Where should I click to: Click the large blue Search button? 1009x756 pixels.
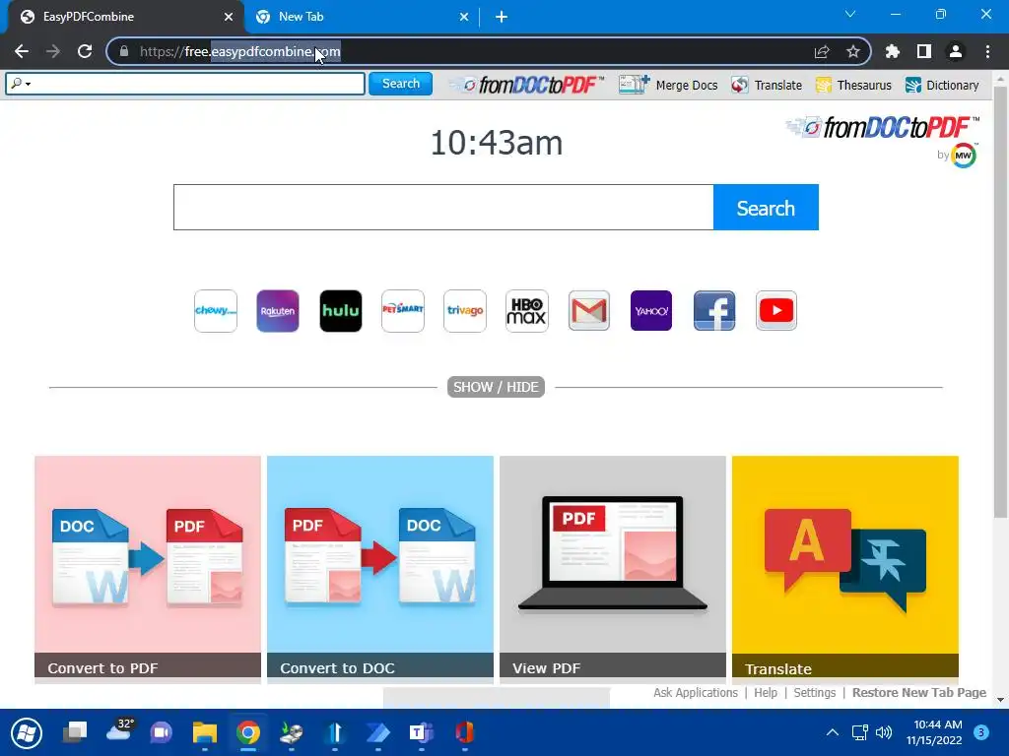click(x=766, y=208)
